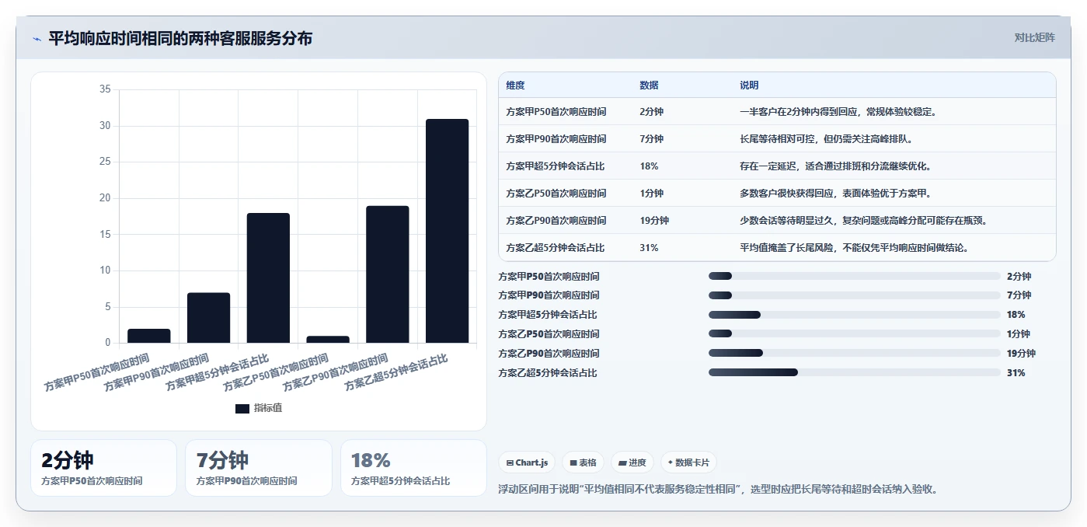Viewport: 1087px width, 527px height.
Task: Open the 2分钟 方案甲P50 summary card
Action: (103, 468)
